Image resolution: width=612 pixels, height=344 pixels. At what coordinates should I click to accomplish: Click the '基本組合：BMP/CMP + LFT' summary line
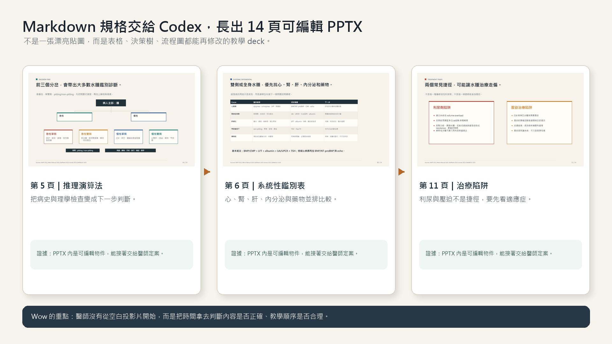tap(288, 151)
